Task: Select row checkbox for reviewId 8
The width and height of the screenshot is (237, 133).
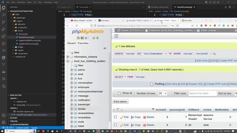Action: (115, 125)
